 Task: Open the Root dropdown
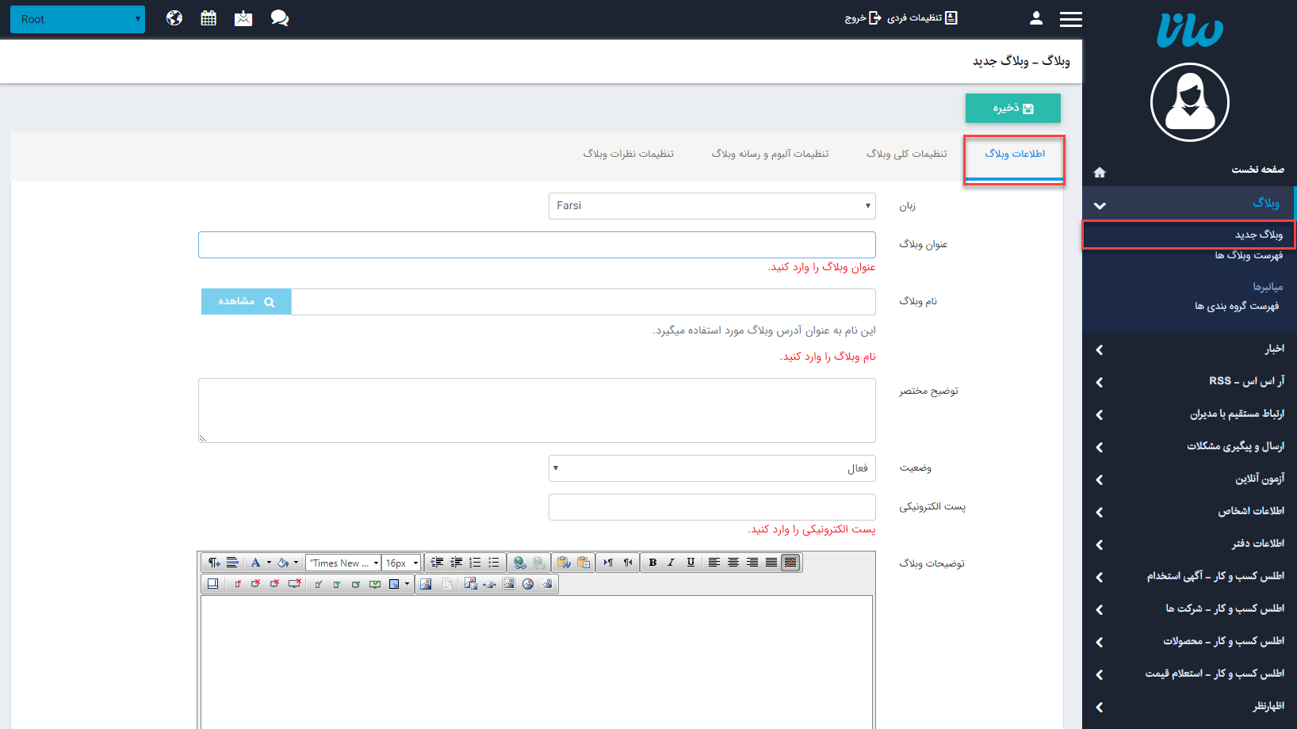pos(78,19)
